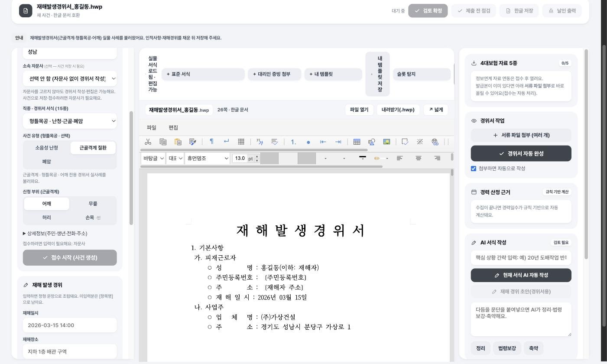Click the align right icon
The height and width of the screenshot is (364, 607).
pos(437,158)
